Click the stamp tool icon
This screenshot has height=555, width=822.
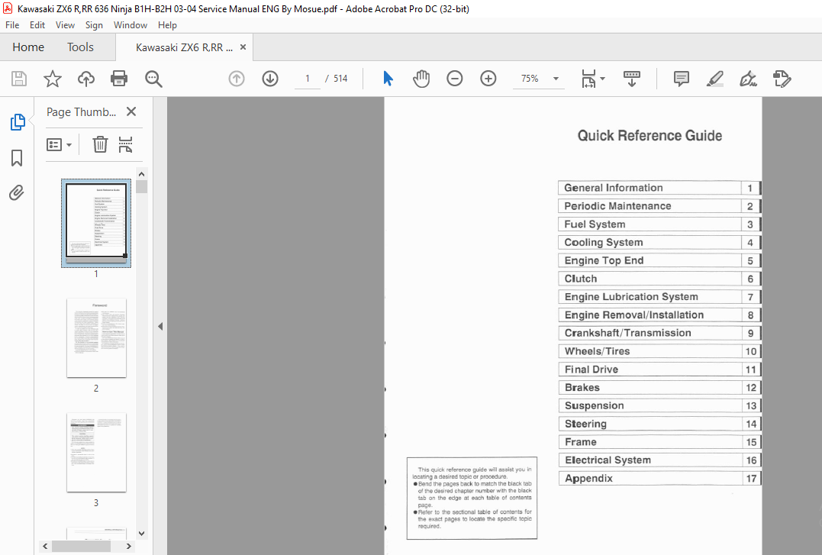pyautogui.click(x=782, y=79)
